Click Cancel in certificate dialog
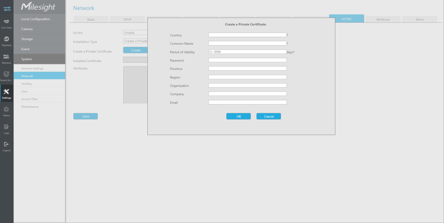Image resolution: width=444 pixels, height=223 pixels. click(269, 116)
